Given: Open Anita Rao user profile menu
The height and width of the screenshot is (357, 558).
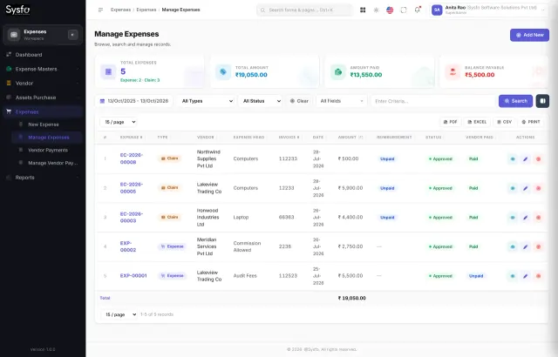Looking at the screenshot, I should point(489,10).
